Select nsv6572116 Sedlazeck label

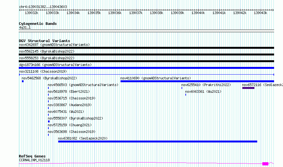point(262,85)
